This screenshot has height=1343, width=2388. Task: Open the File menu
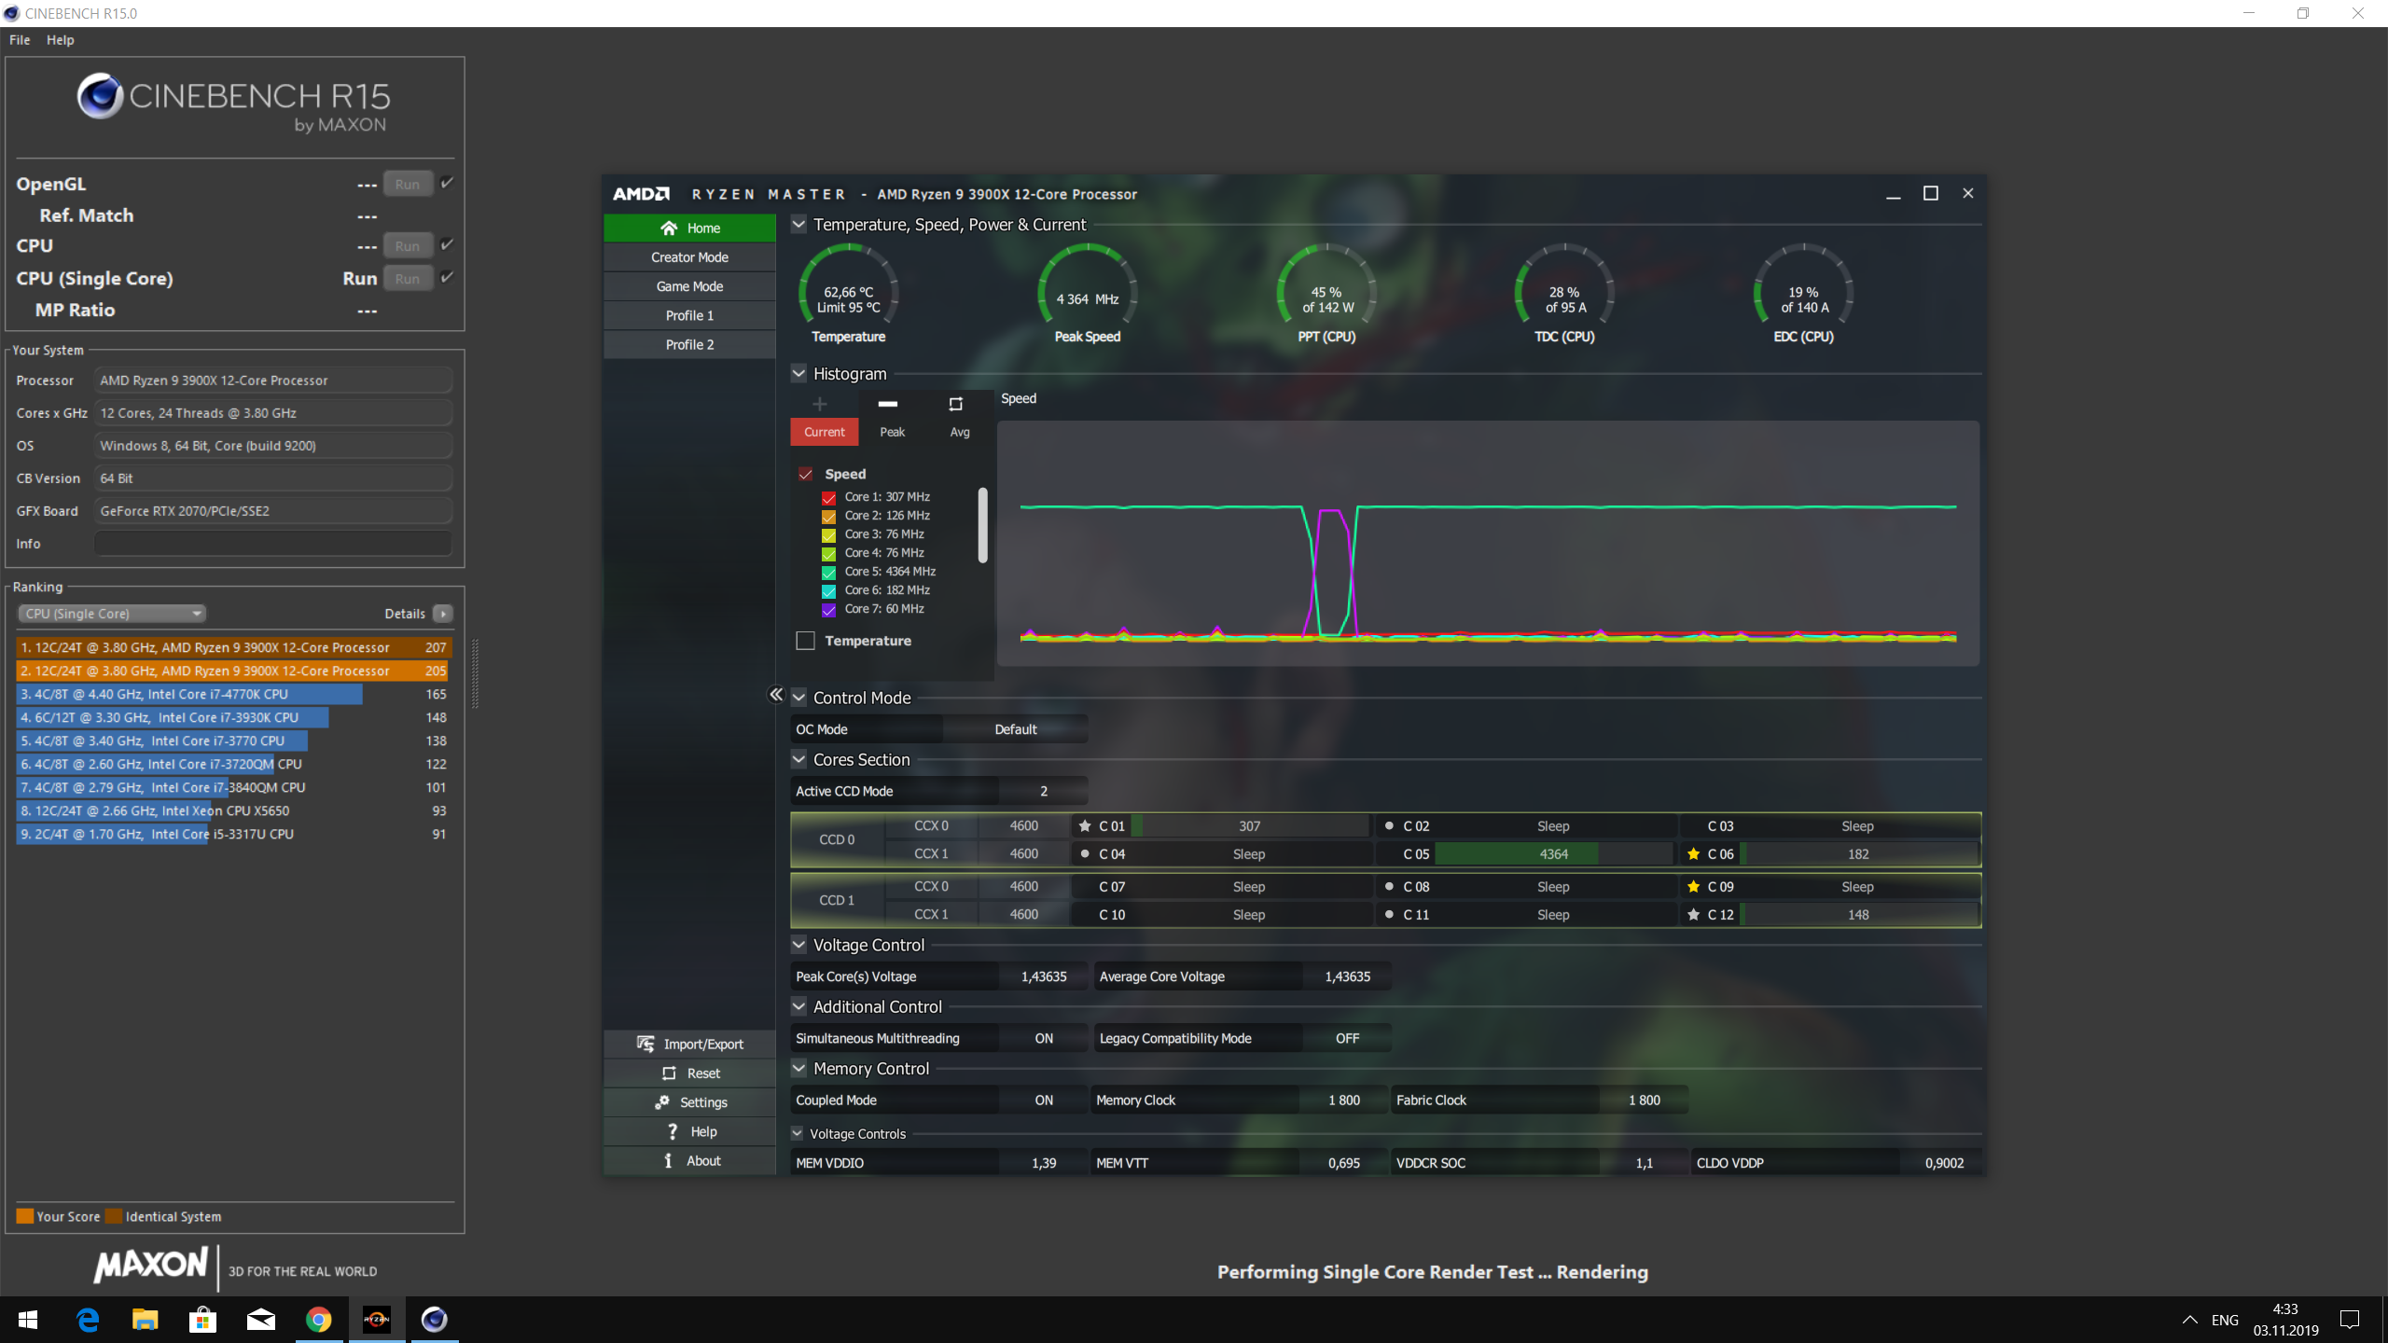(20, 40)
